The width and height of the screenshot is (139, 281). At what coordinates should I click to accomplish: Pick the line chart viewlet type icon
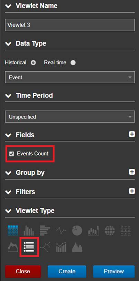click(x=61, y=231)
